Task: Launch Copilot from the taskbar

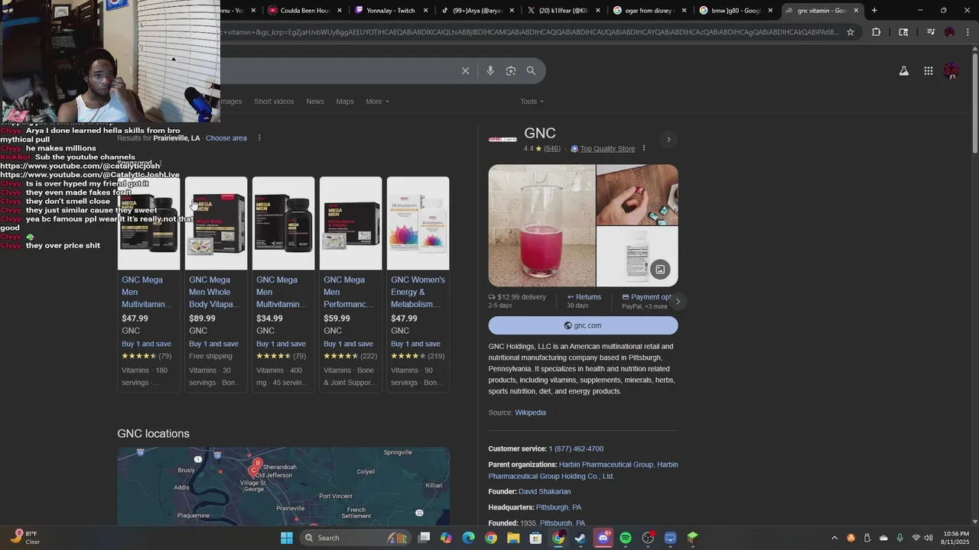Action: pyautogui.click(x=446, y=538)
